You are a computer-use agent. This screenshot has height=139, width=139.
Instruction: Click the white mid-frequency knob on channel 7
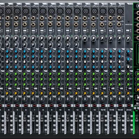pos(33,62)
